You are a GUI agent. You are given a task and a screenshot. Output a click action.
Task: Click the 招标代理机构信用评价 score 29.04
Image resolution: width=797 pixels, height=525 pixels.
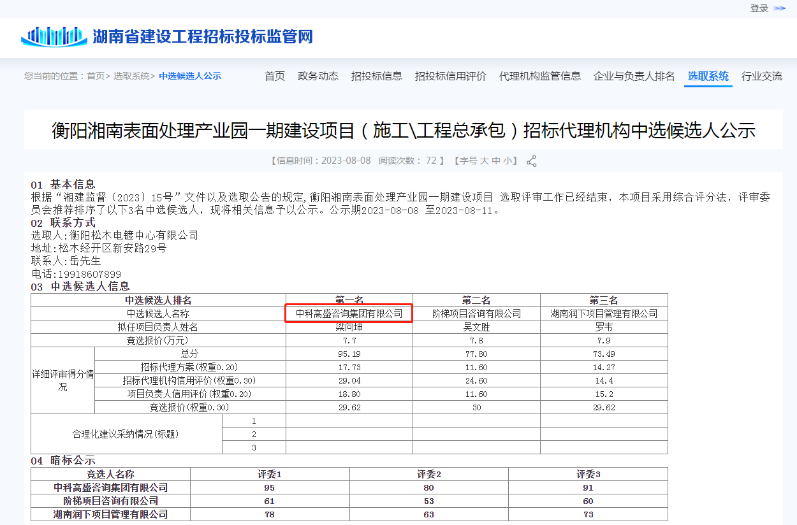[x=349, y=381]
